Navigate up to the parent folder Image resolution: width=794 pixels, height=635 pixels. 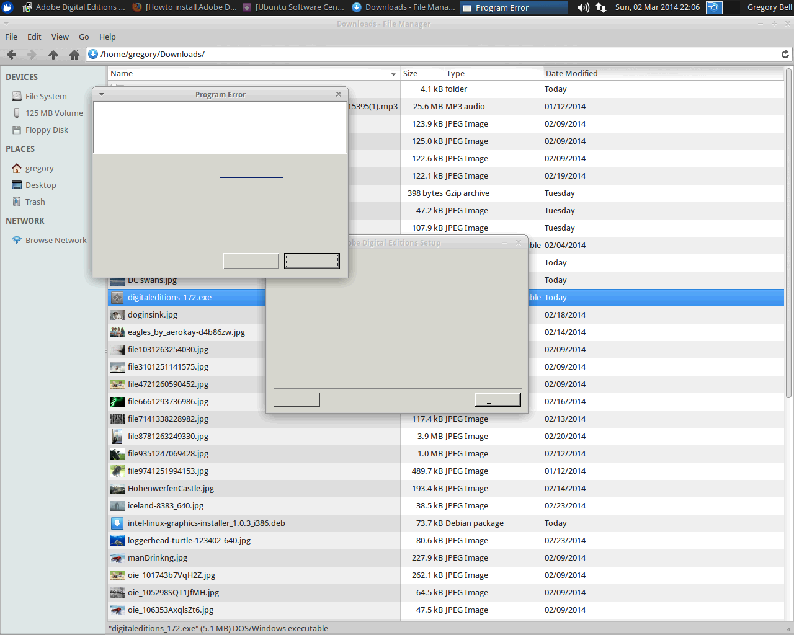pos(53,55)
